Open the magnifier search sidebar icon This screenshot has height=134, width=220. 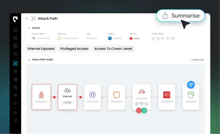15,87
